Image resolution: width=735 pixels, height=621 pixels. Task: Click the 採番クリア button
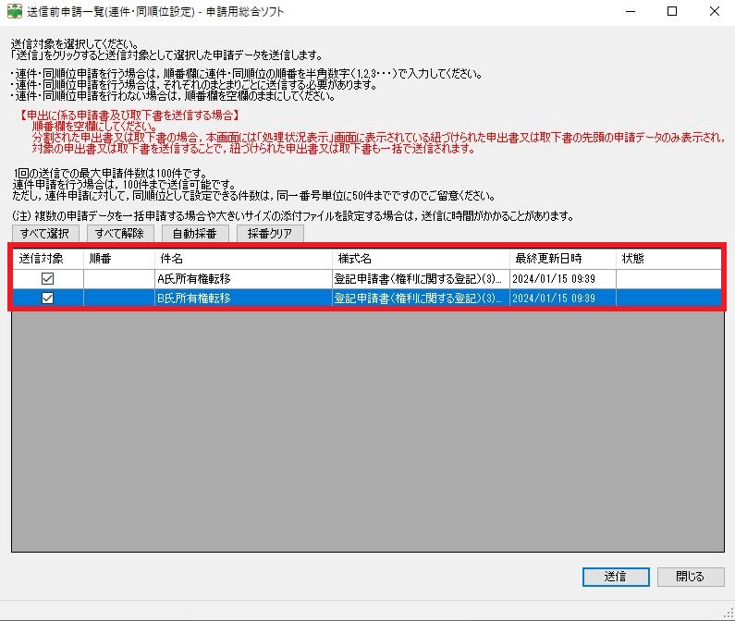tap(270, 233)
